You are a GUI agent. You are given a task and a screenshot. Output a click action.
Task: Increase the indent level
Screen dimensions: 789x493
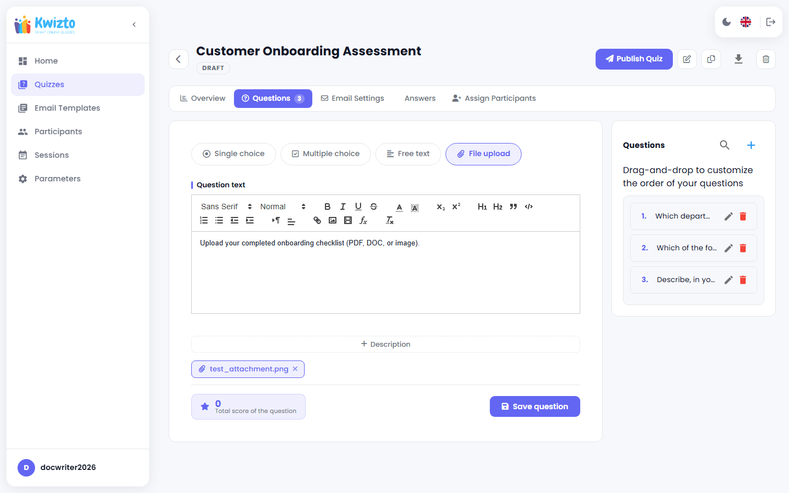(x=250, y=220)
